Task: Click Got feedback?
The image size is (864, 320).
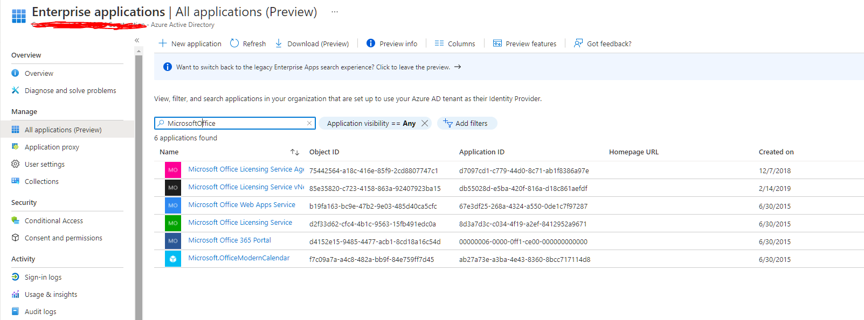Action: tap(603, 44)
